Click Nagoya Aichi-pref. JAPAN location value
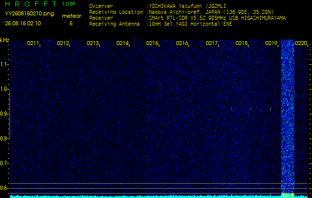The width and height of the screenshot is (312, 198). (211, 12)
